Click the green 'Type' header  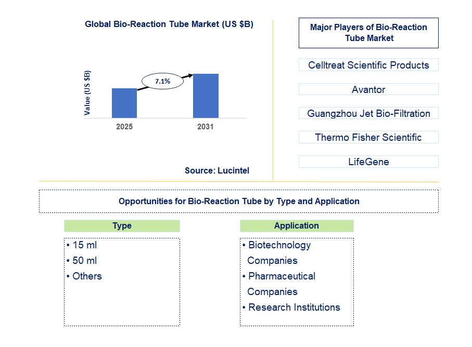[x=122, y=225]
